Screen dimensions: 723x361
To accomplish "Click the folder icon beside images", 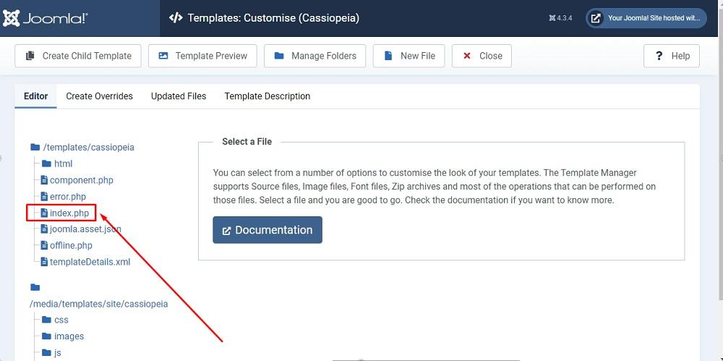I will [x=46, y=336].
